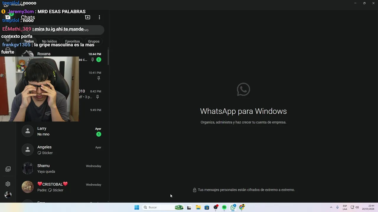378x212 pixels.
Task: Open the Chats section in the sidebar
Action: coord(8,17)
